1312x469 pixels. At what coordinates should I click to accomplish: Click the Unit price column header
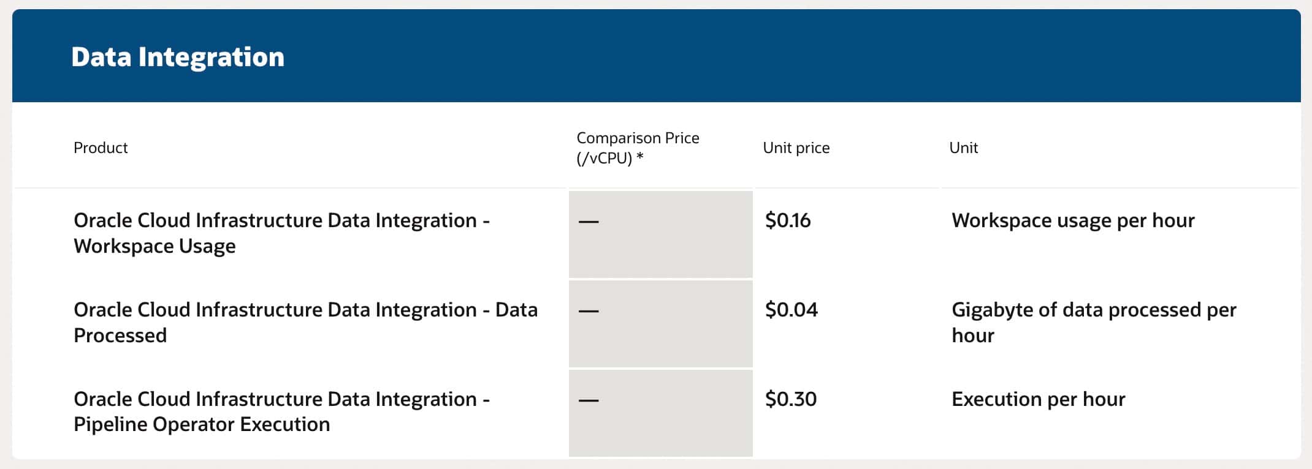pyautogui.click(x=796, y=148)
